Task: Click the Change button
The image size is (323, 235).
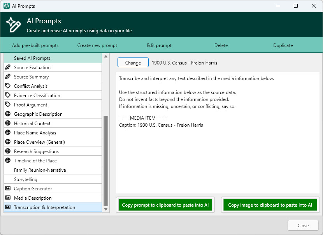Action: pyautogui.click(x=133, y=63)
